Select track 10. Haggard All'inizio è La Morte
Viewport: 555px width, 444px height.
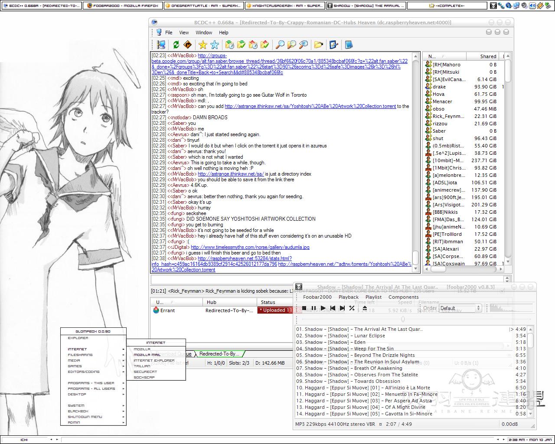[411, 388]
